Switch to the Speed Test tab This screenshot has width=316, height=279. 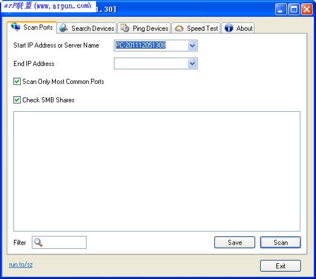tap(196, 28)
